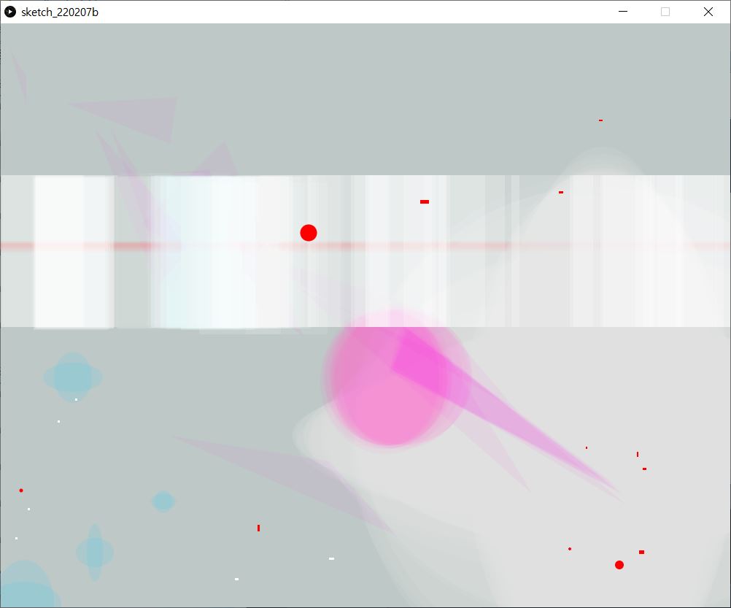Image resolution: width=731 pixels, height=608 pixels.
Task: Click the large red circle in the white band
Action: (x=309, y=233)
